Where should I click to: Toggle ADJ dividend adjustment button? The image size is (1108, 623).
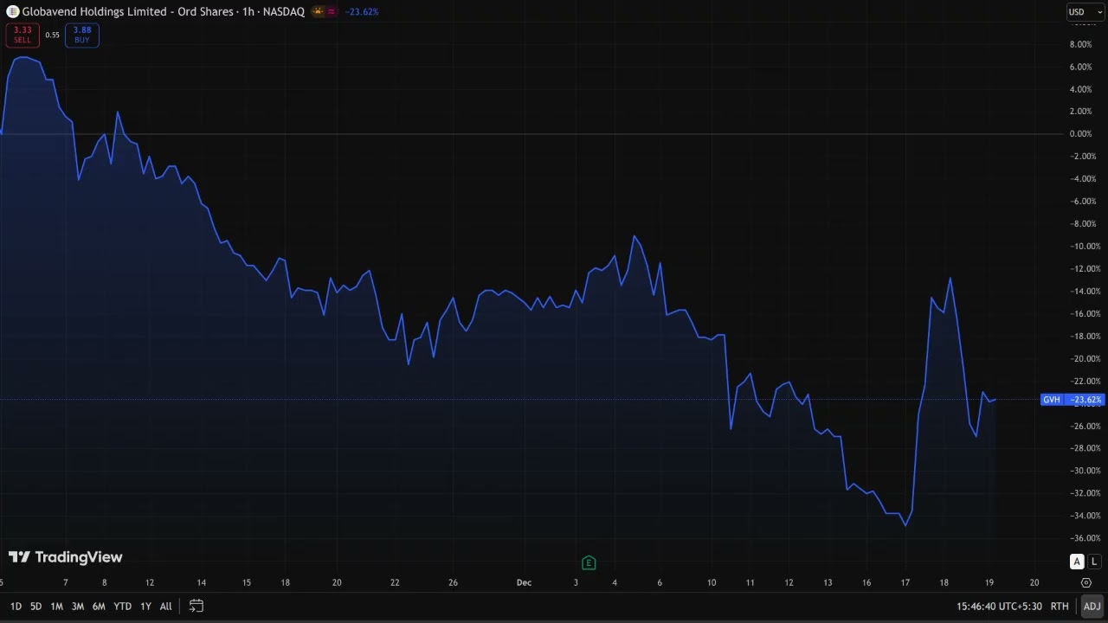1092,607
